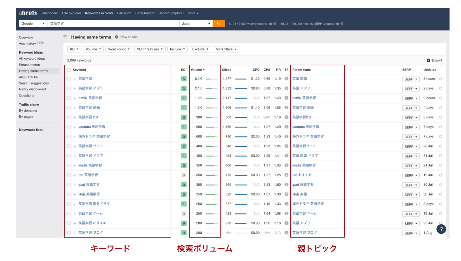Select all keywords with the header checkbox
Viewport: 461px width, 261px height.
[69, 70]
